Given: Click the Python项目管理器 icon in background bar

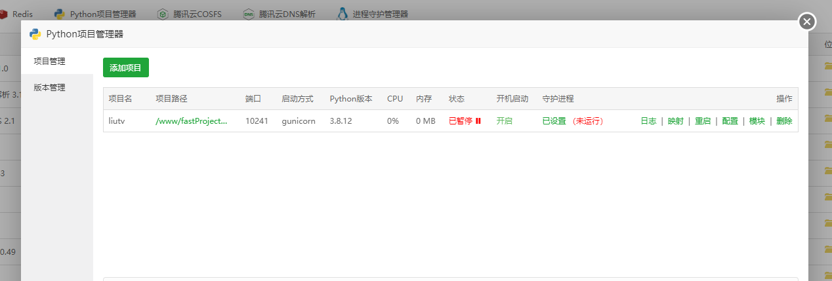Looking at the screenshot, I should [60, 14].
